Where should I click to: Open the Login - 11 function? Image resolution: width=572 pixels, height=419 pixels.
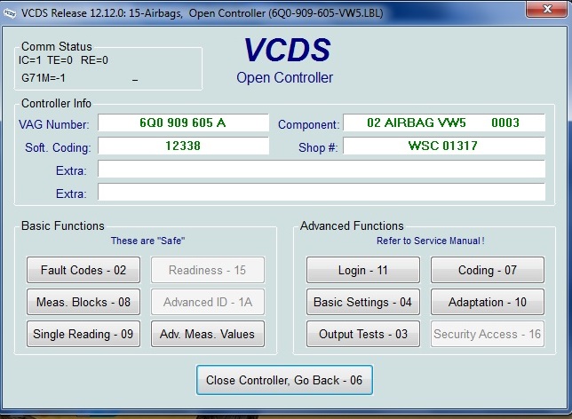(x=363, y=270)
